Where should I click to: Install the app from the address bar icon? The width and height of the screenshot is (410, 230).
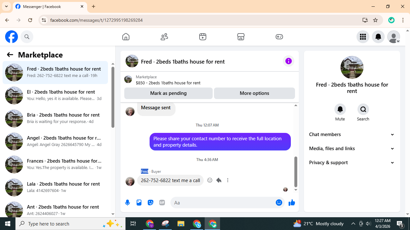(365, 20)
